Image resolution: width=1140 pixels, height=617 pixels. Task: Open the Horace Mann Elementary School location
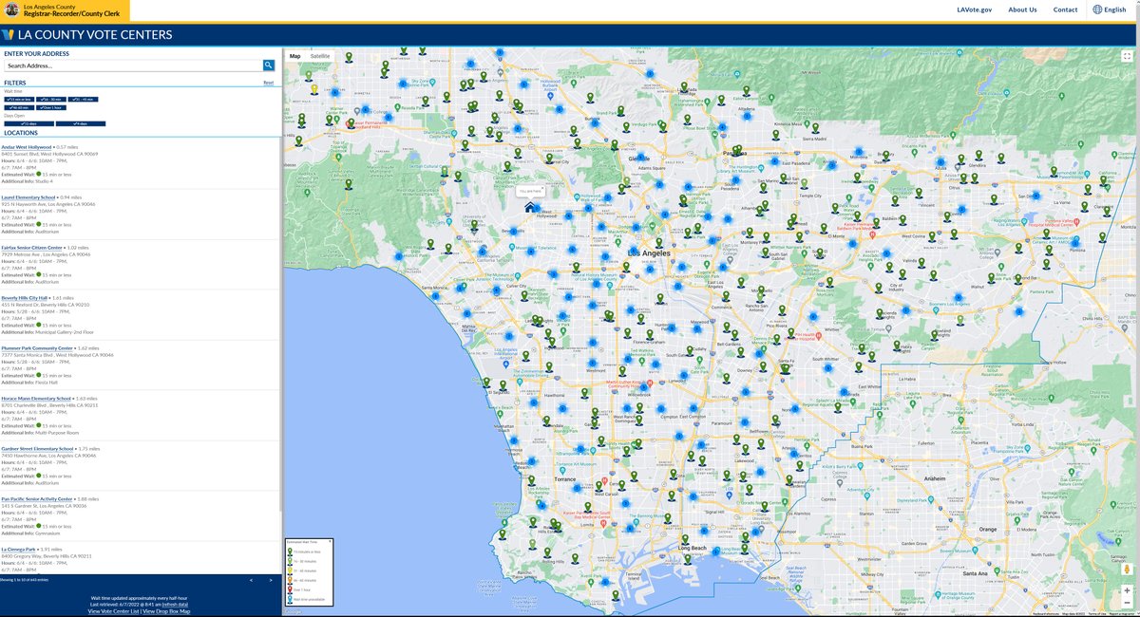click(x=36, y=399)
